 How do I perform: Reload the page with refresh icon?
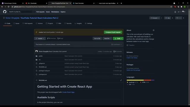tap(9, 7)
